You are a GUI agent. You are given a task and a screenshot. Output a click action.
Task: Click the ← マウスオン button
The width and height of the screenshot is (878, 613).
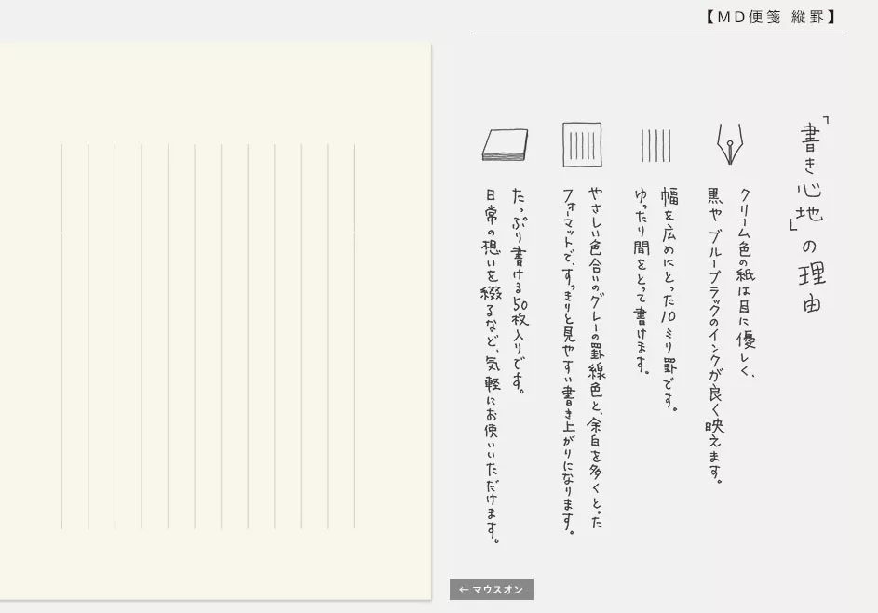coord(491,590)
